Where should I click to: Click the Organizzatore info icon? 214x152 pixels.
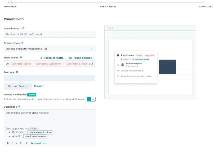[22, 43]
